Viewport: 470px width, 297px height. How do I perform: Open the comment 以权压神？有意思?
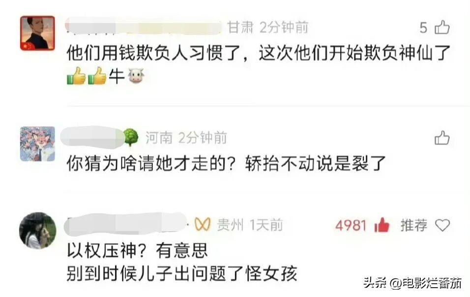coord(137,251)
